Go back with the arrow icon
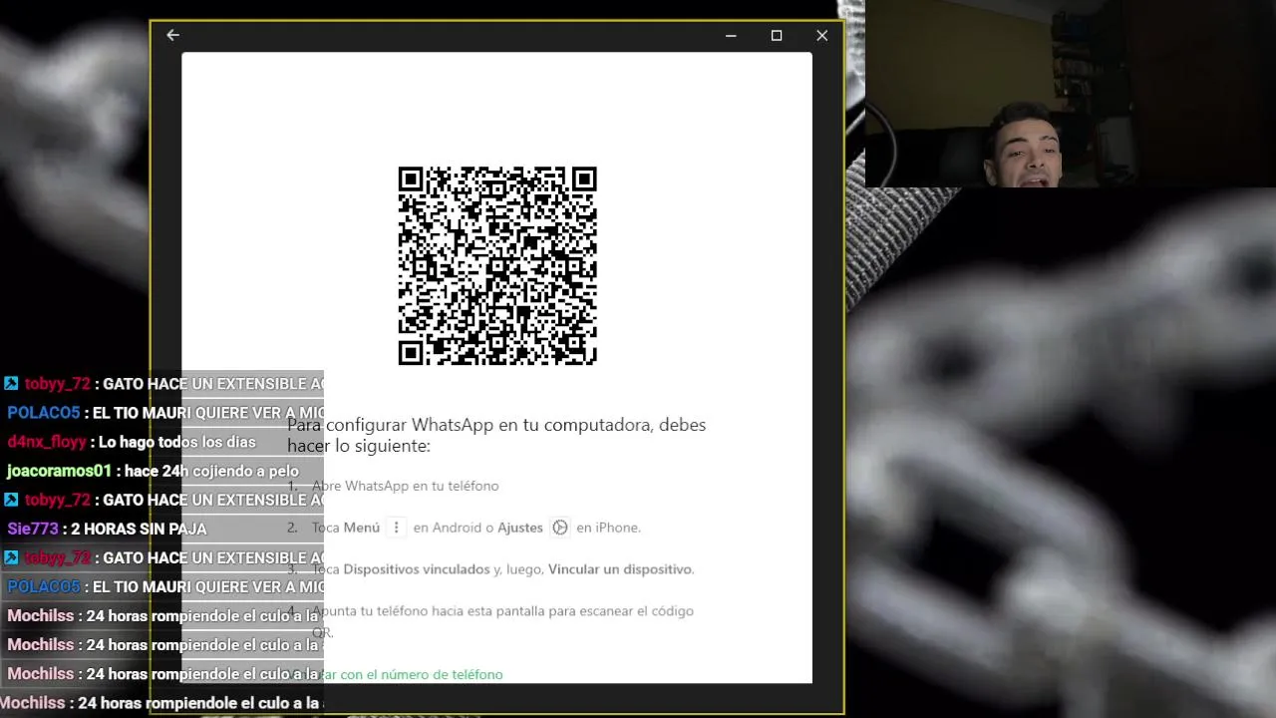The height and width of the screenshot is (718, 1276). tap(172, 35)
